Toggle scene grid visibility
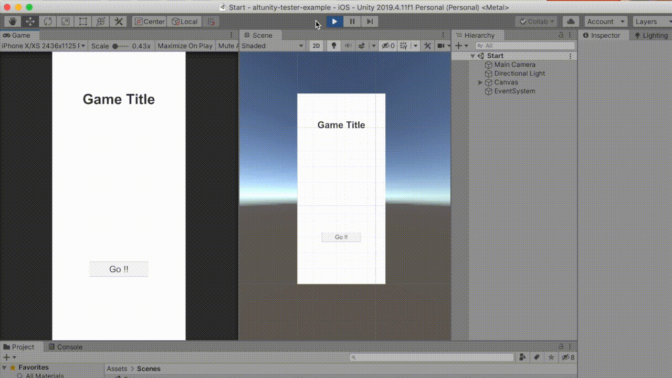 [x=404, y=46]
